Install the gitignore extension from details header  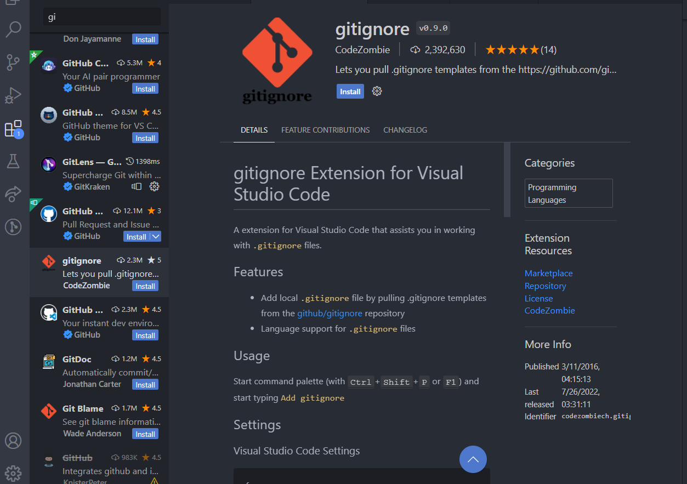(350, 92)
